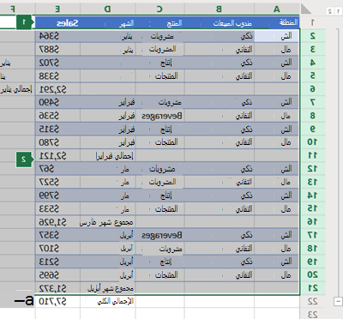Select row 19 header
Image resolution: width=343 pixels, height=319 pixels.
(313, 262)
